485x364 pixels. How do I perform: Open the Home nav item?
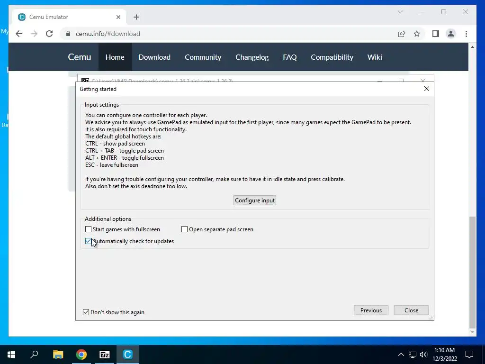115,57
